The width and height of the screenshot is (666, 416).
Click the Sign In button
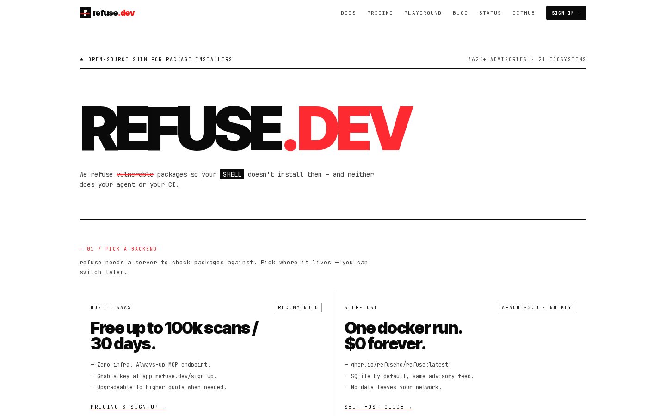coord(566,13)
